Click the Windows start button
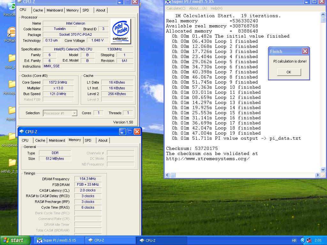327x245 pixels. [15, 240]
